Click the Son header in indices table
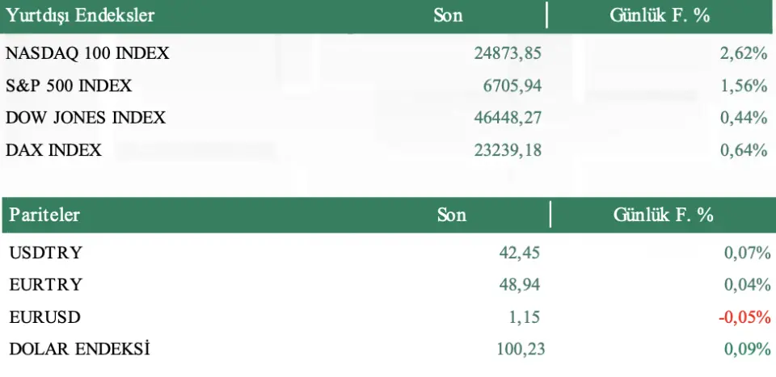The height and width of the screenshot is (377, 776). [448, 15]
